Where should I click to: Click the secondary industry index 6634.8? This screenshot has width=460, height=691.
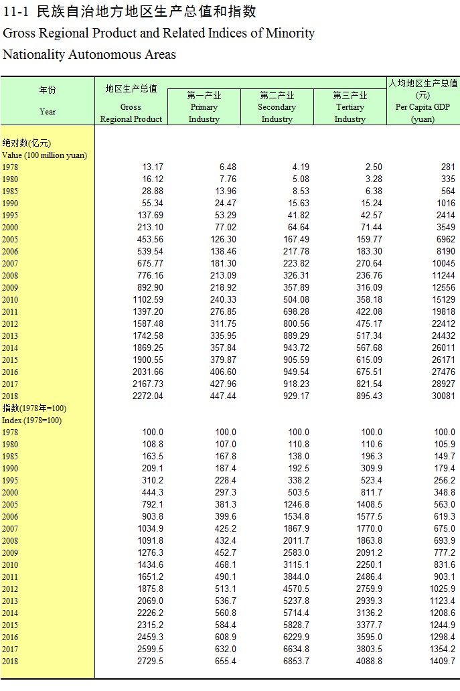coord(296,649)
